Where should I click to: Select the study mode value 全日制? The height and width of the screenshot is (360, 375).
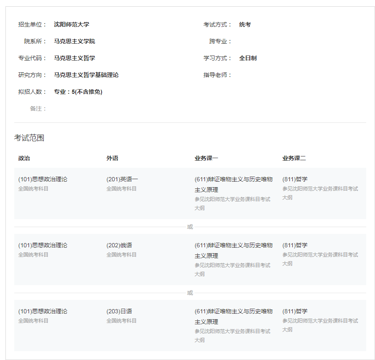248,58
